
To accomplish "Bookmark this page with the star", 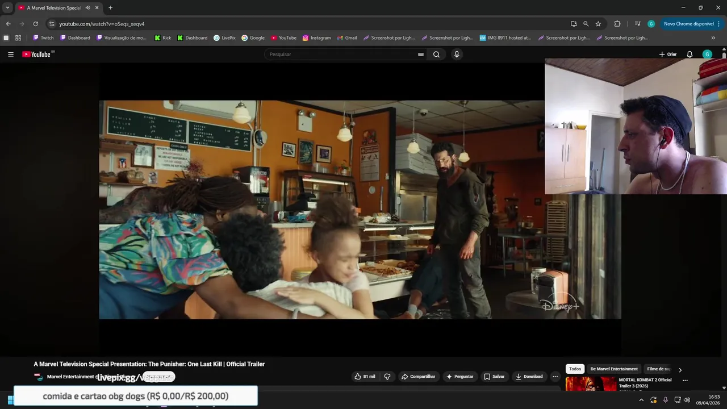I will coord(598,24).
